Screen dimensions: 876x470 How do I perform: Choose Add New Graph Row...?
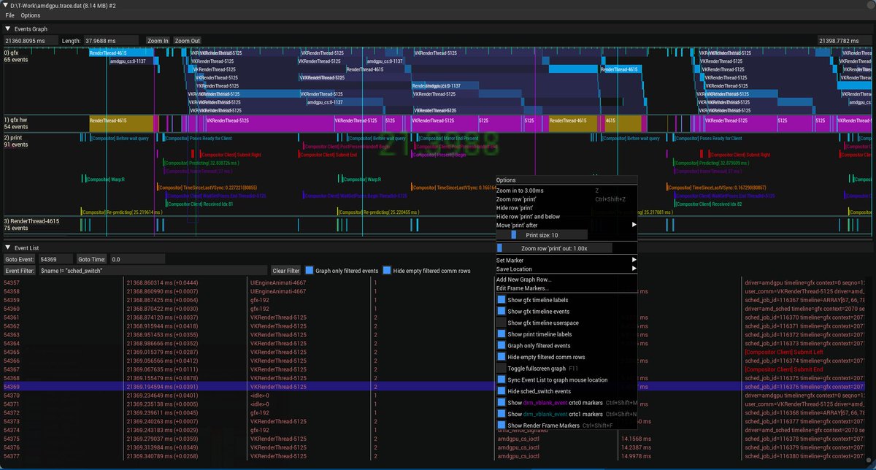coord(566,280)
